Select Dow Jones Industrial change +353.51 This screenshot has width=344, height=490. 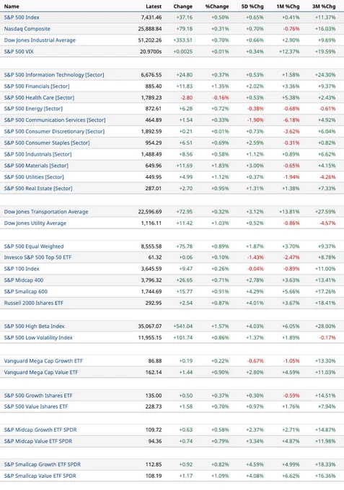pos(183,40)
